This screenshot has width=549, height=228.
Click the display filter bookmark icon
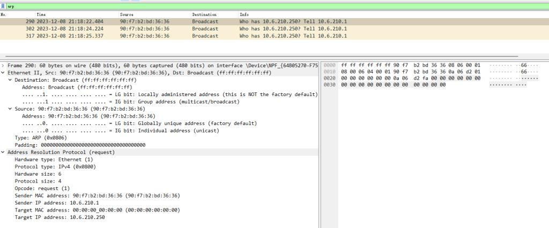(x=4, y=6)
